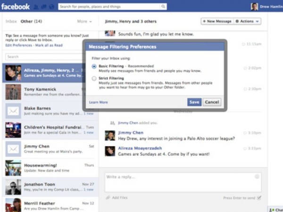Open Housewarming! conversation

(x=50, y=168)
